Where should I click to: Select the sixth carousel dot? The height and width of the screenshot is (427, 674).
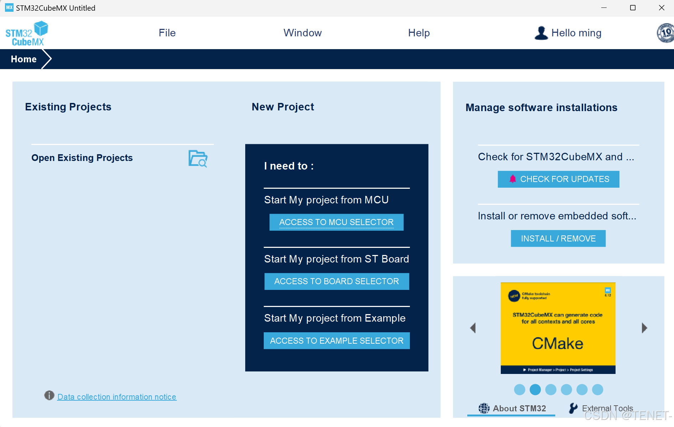[x=598, y=390]
